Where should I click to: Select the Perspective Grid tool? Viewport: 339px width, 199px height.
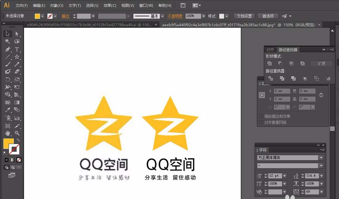(17, 94)
